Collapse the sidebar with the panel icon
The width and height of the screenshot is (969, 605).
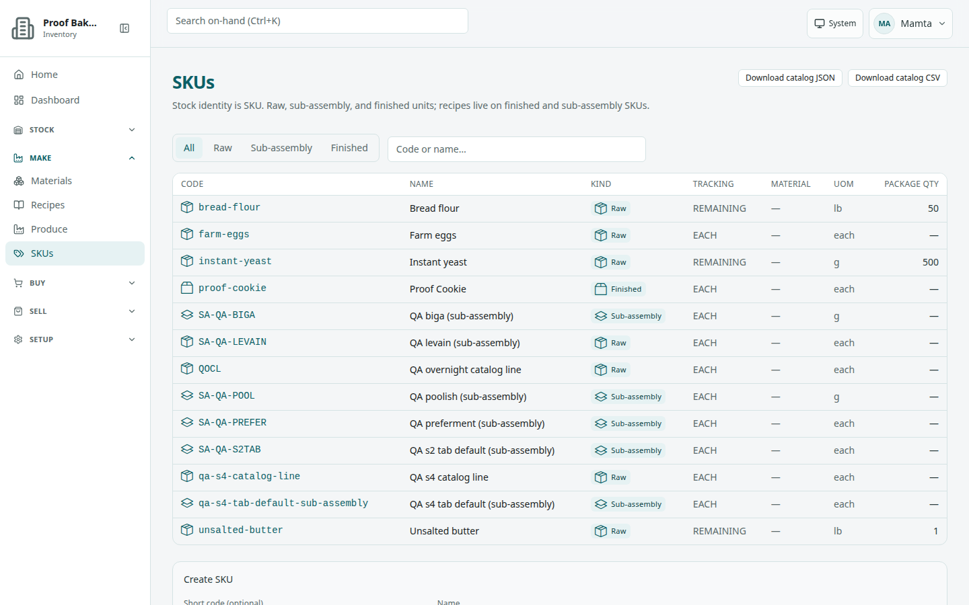(124, 28)
